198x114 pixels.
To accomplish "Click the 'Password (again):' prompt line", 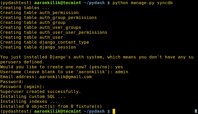I will point(22,87).
